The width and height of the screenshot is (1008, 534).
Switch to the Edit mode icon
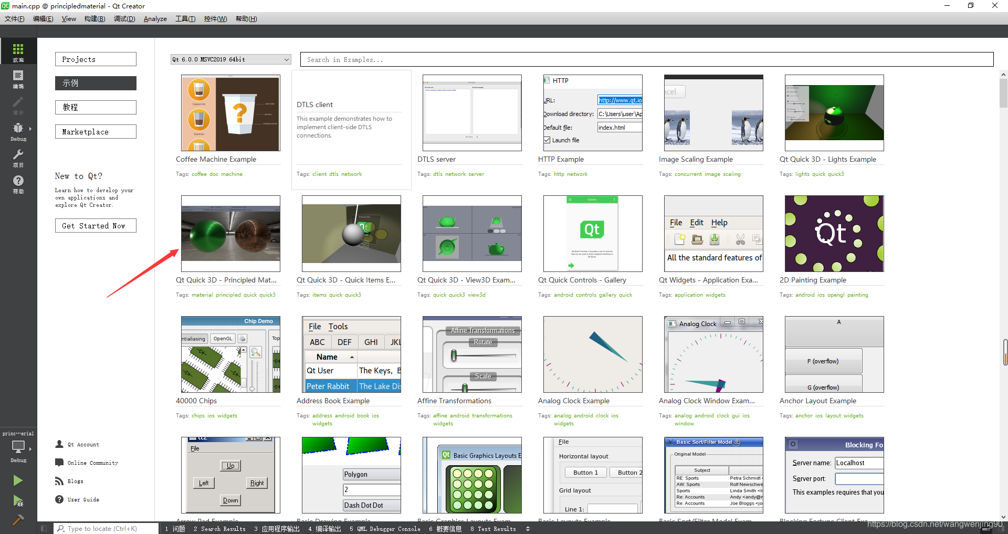(x=18, y=76)
